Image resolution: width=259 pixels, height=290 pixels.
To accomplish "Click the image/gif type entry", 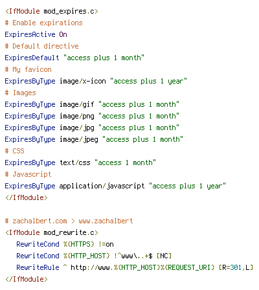I will [77, 105].
